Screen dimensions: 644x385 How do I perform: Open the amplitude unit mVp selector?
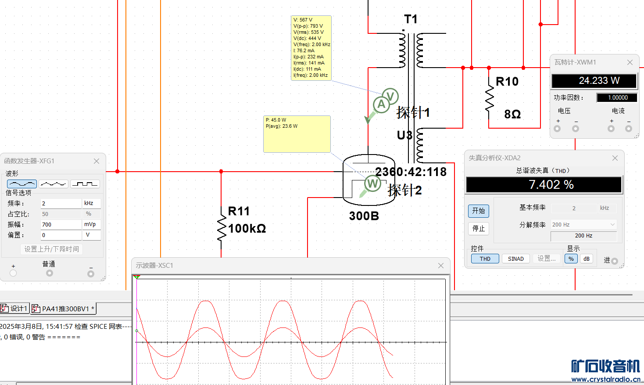[91, 224]
